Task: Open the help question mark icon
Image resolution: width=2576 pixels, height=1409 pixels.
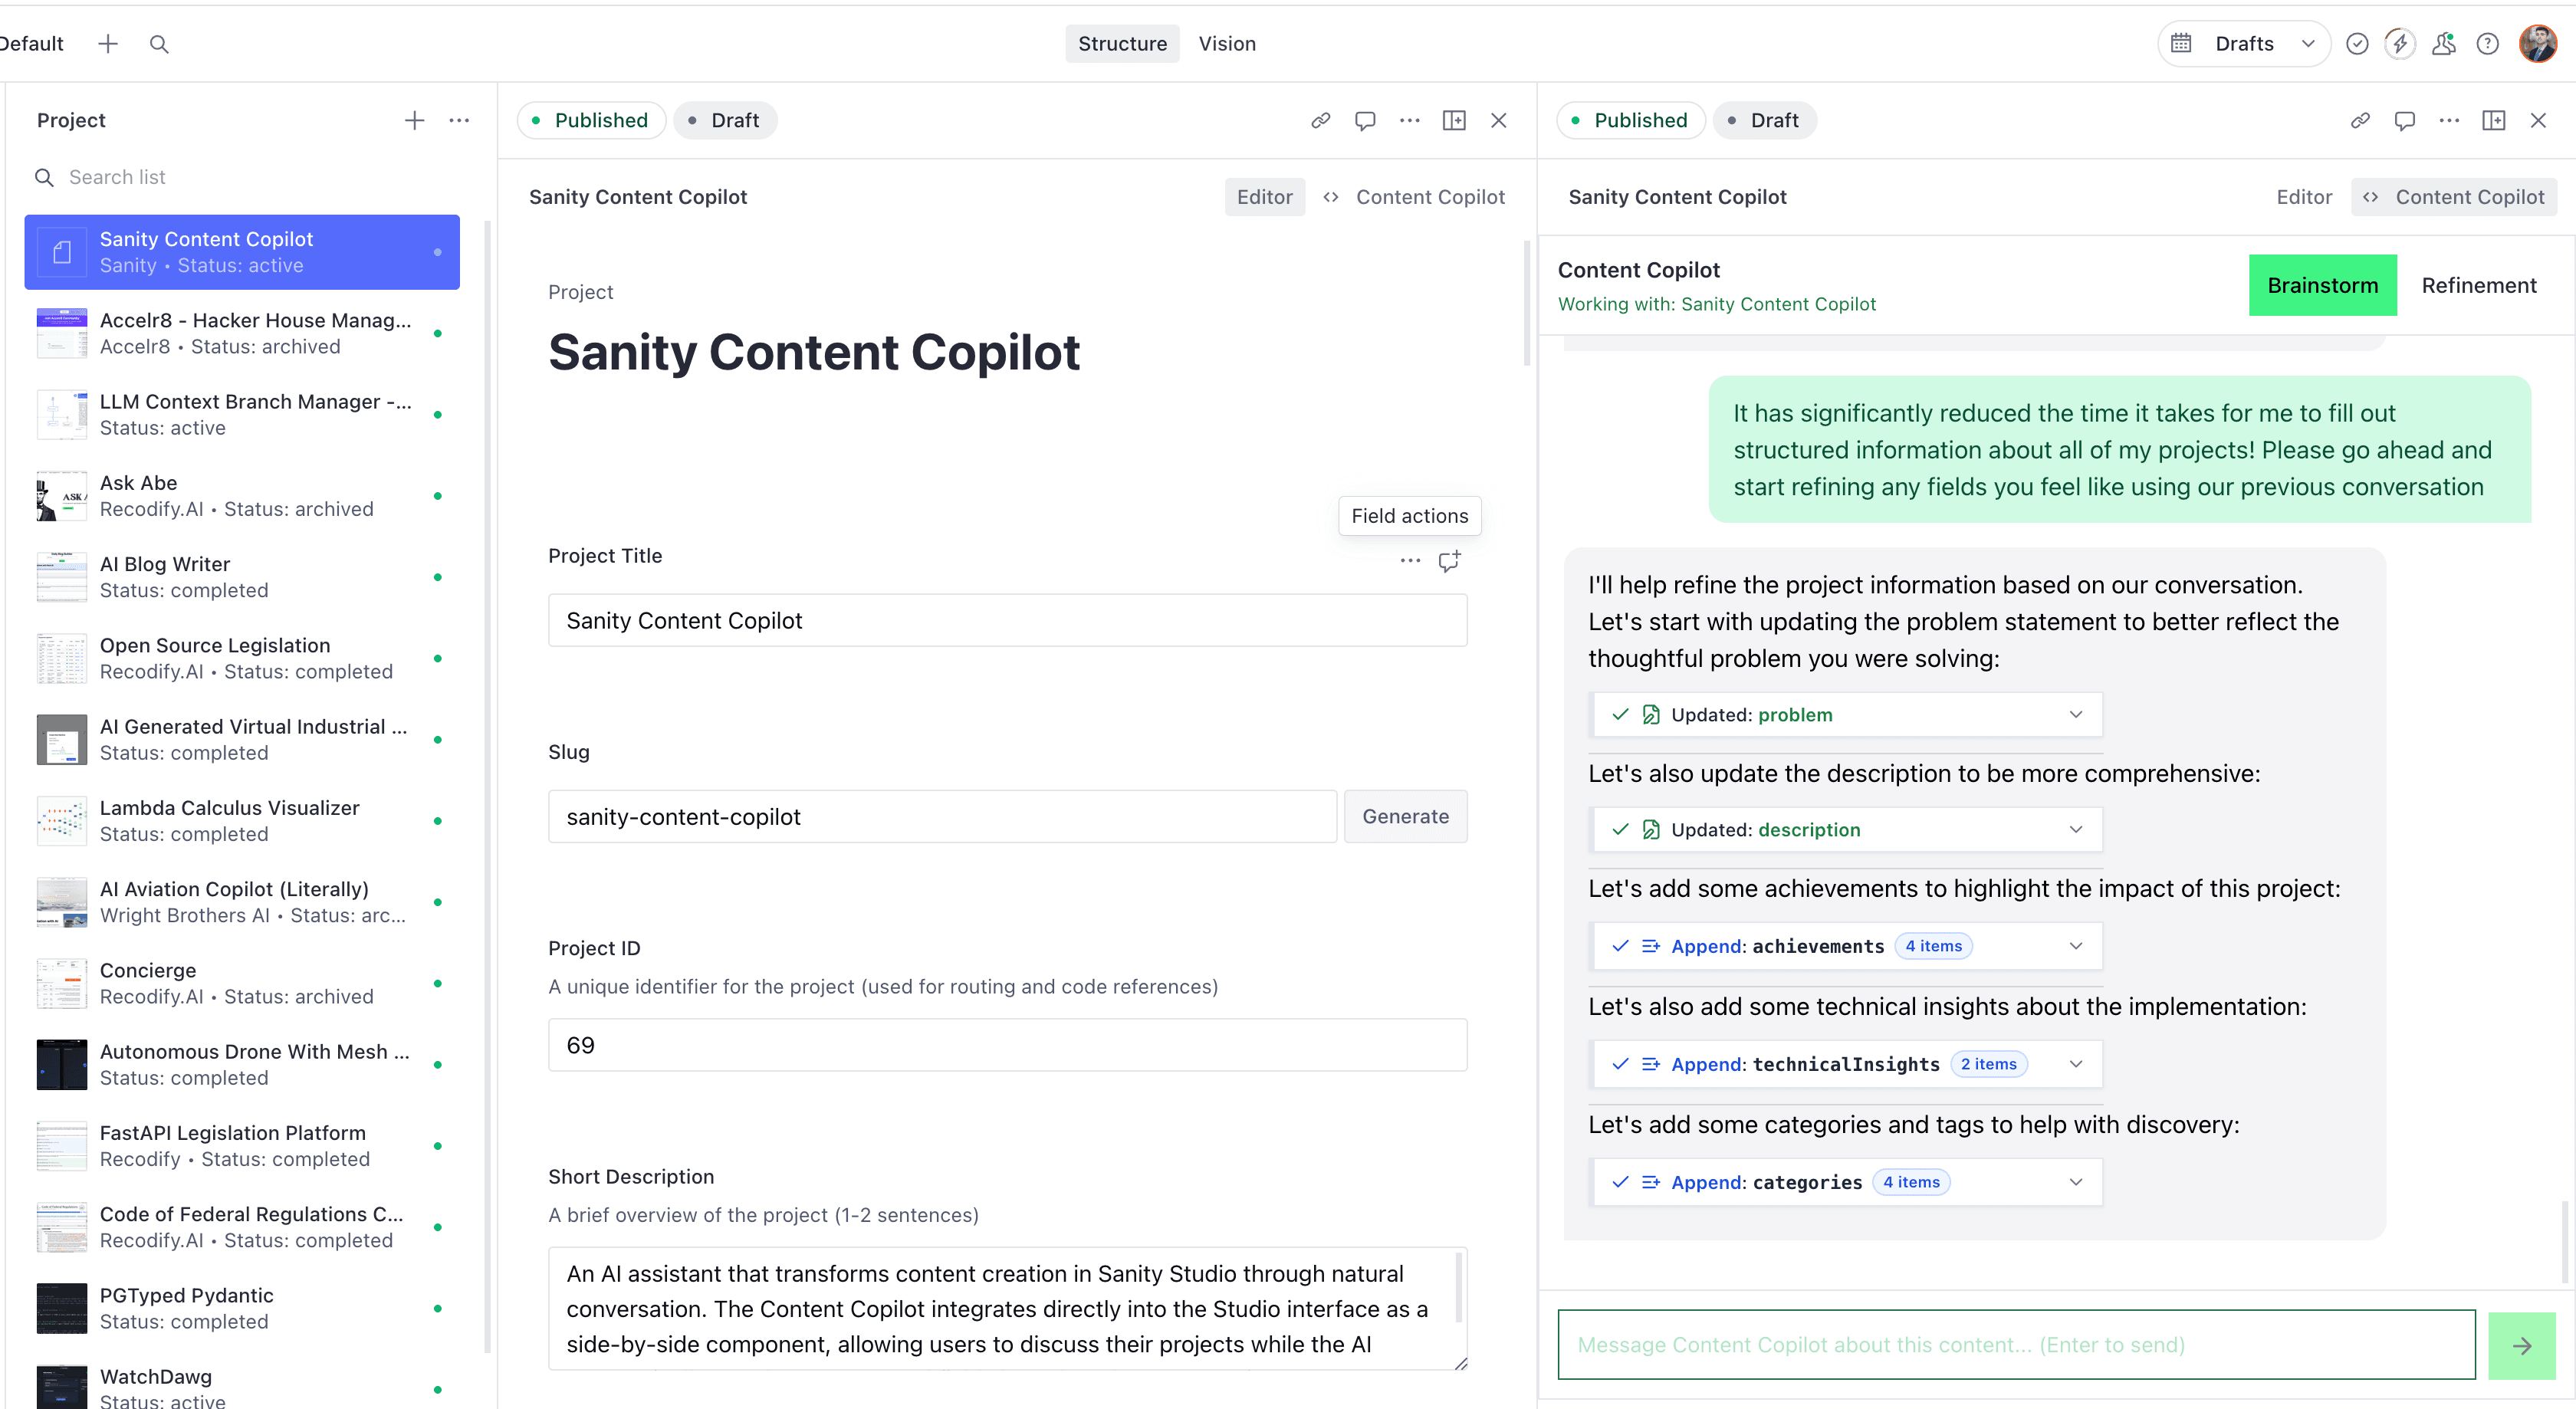Action: 2488,44
